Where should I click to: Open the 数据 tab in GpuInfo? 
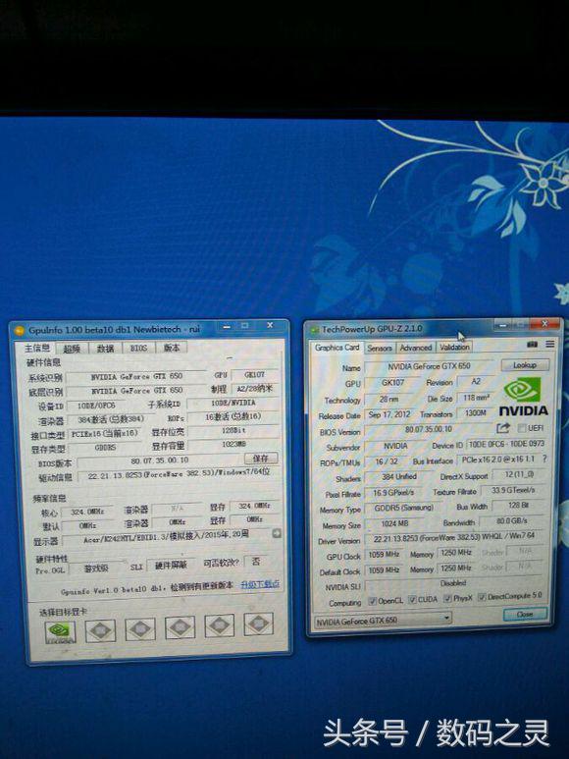(105, 348)
